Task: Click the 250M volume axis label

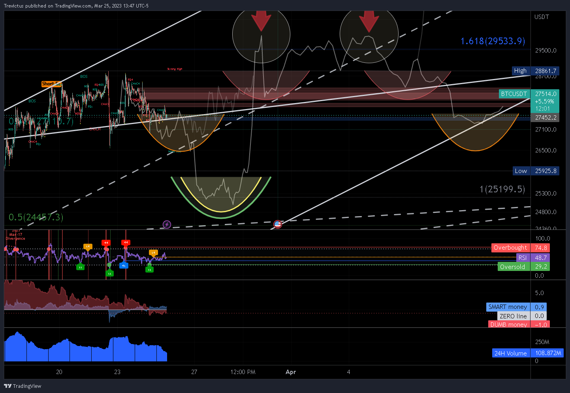Action: tap(542, 342)
